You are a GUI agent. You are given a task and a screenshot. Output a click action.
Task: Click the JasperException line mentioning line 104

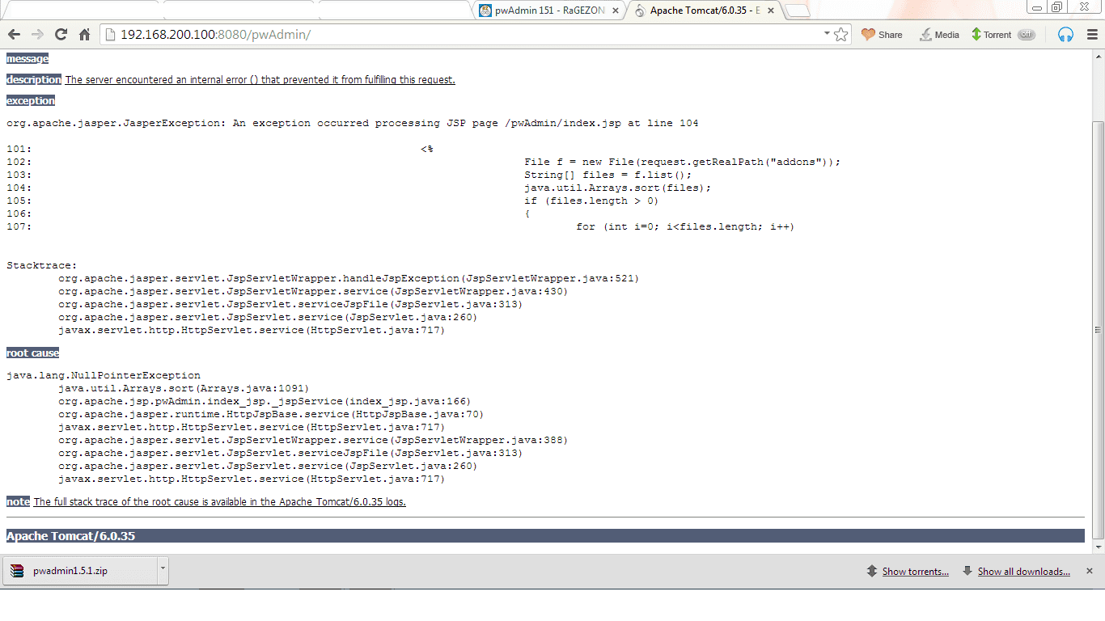[352, 124]
